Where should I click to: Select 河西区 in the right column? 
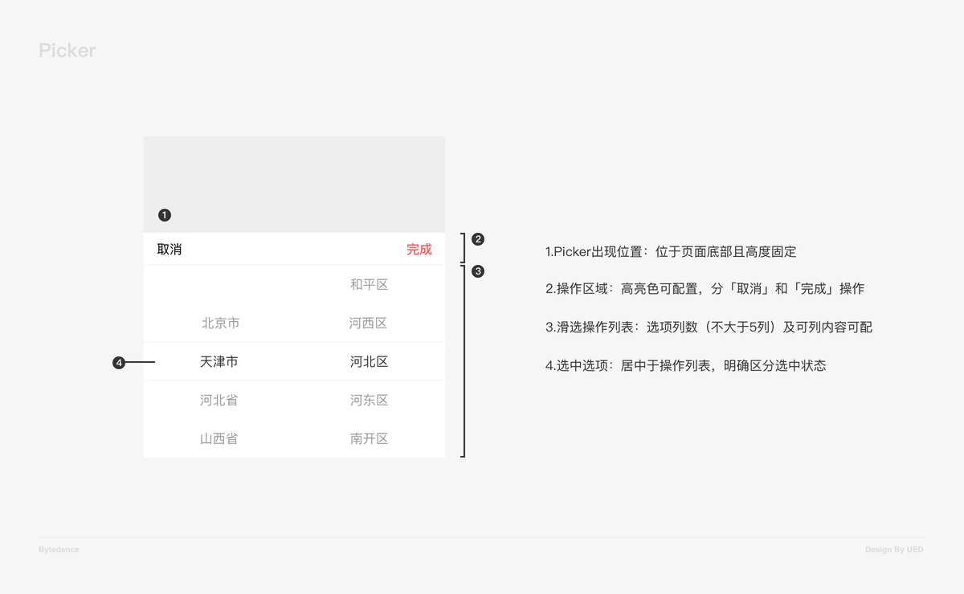[370, 323]
